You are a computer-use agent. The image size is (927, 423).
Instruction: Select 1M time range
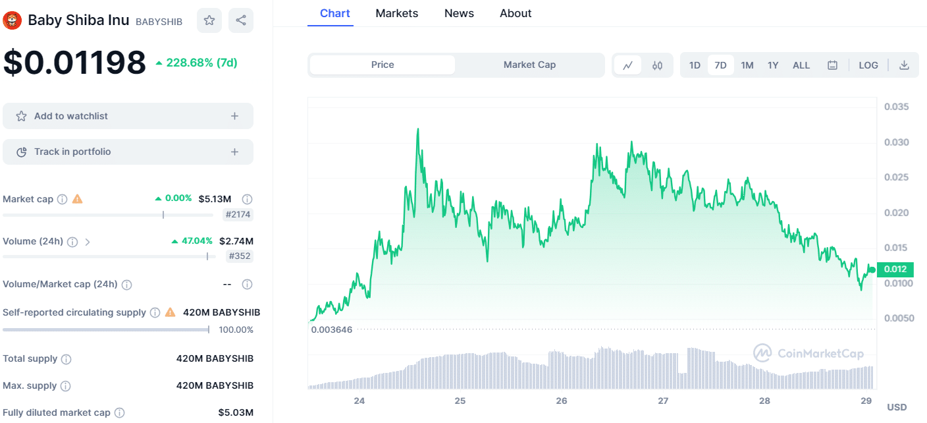coord(747,65)
